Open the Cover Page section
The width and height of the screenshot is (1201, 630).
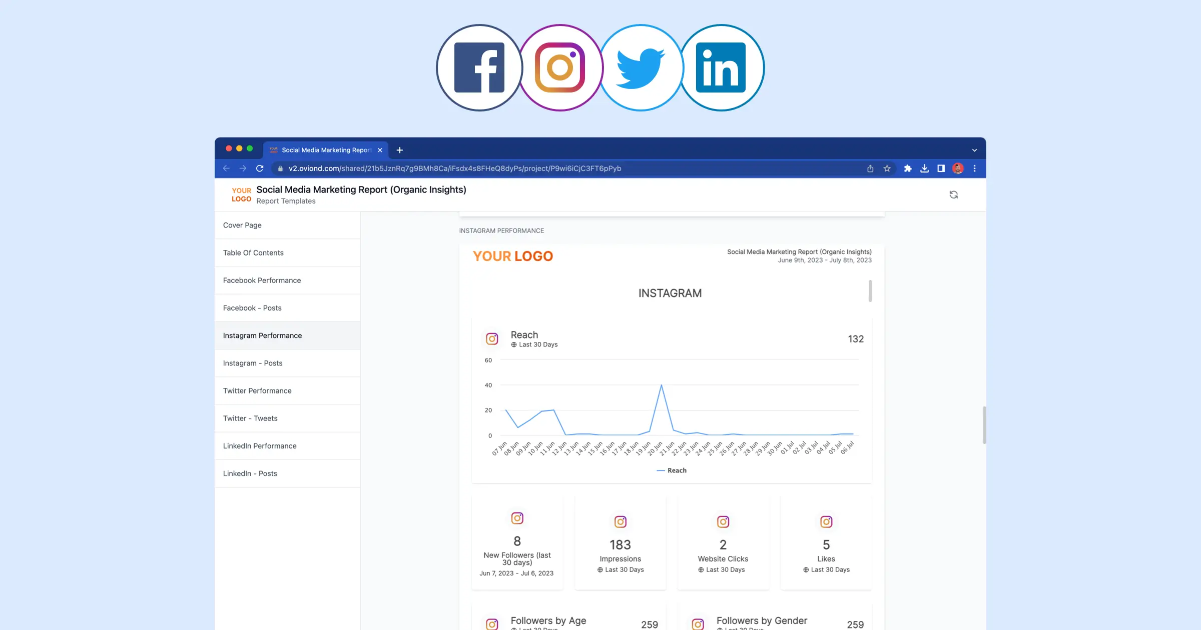[287, 225]
